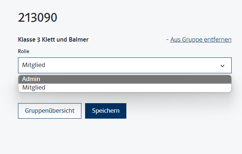
Task: Click the Aus Gruppe entfernen link
Action: point(201,39)
